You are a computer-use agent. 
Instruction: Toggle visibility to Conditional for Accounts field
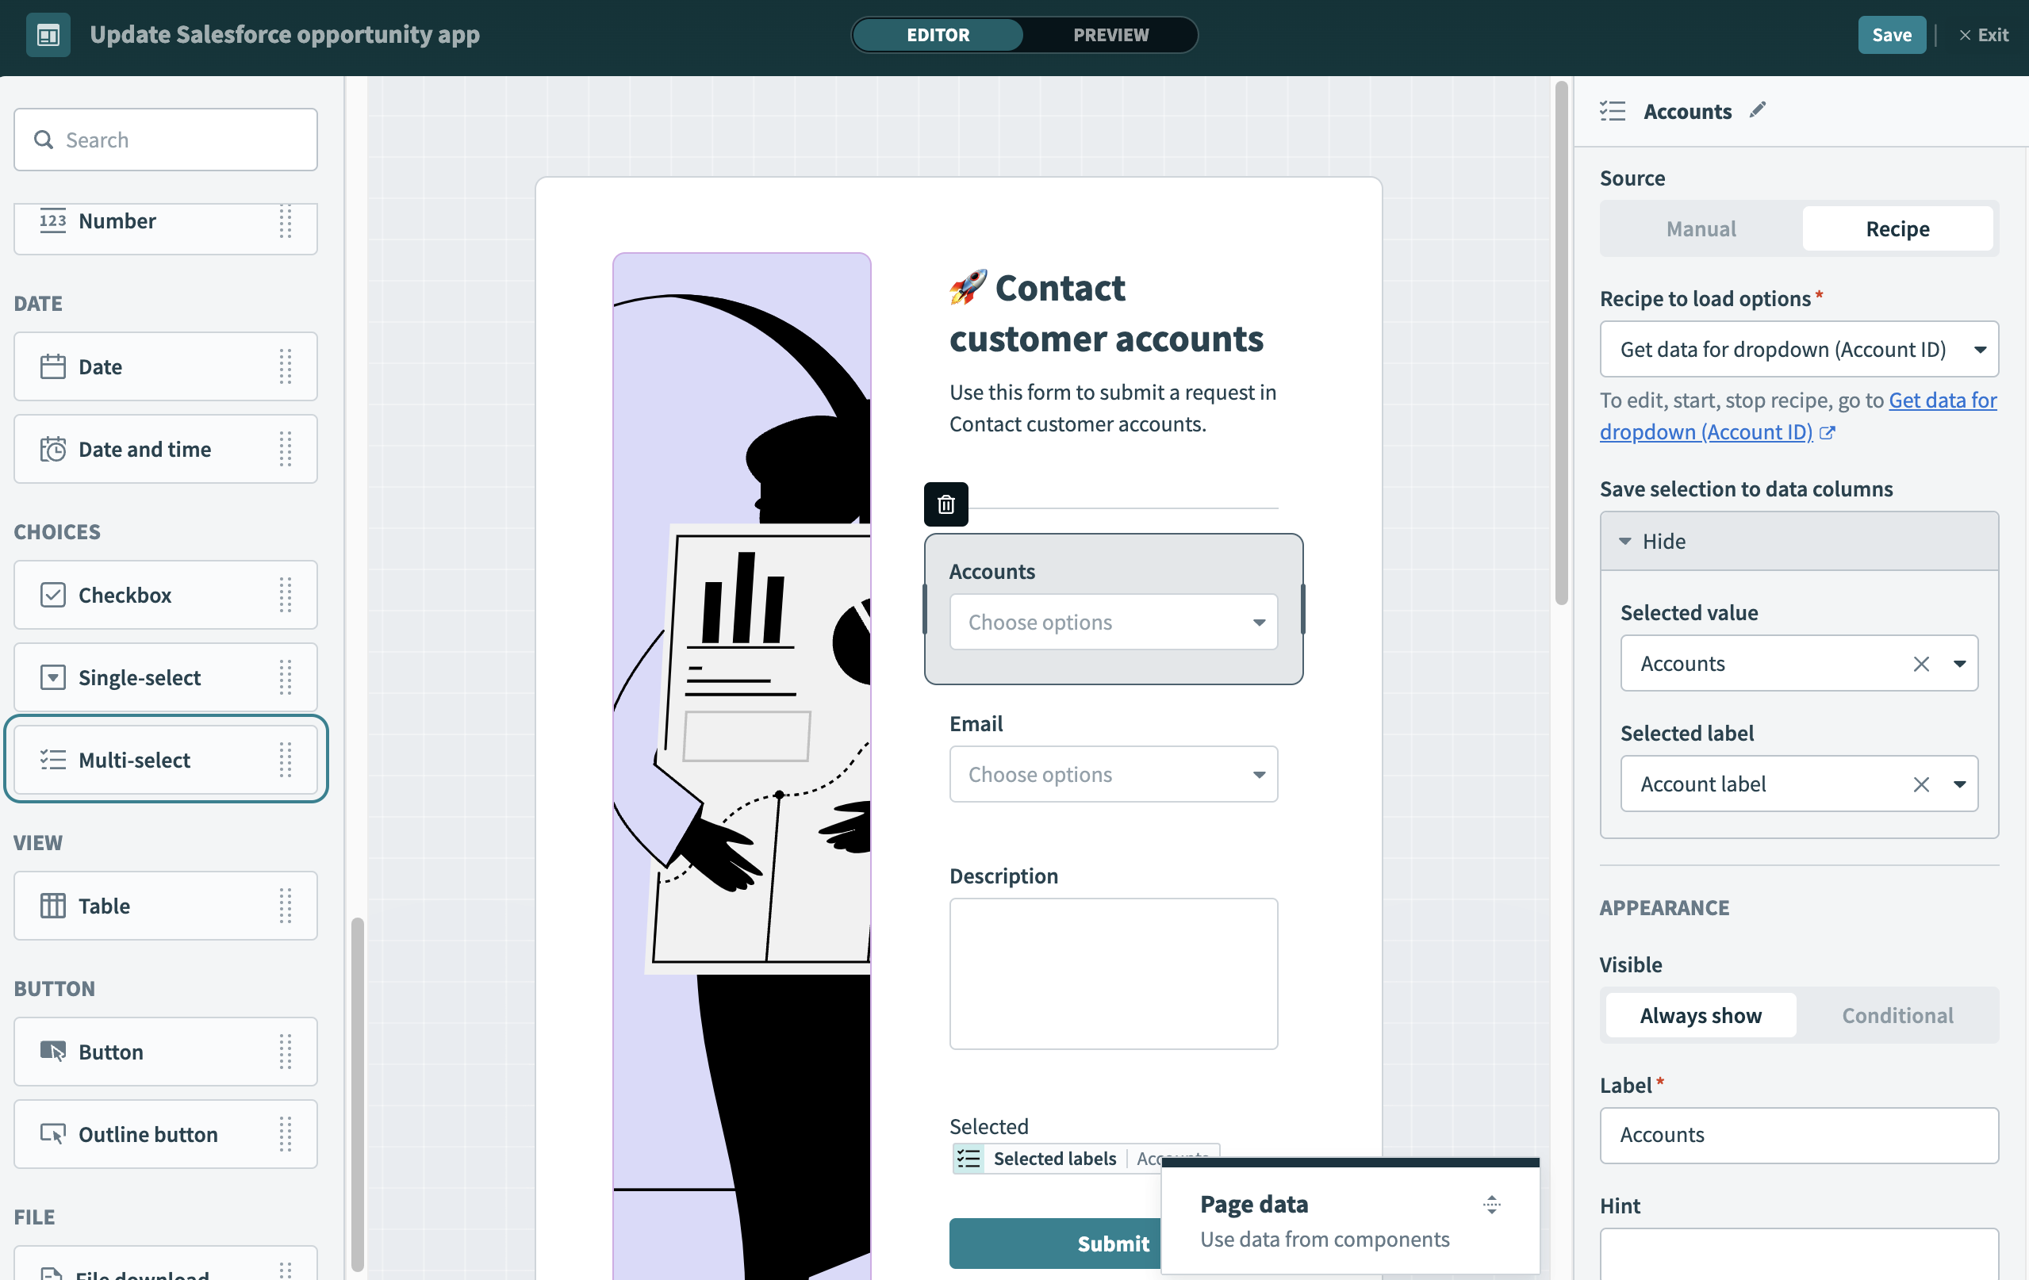coord(1898,1014)
